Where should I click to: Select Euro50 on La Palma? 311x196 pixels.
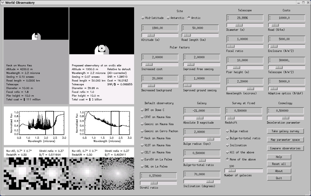click(142, 159)
